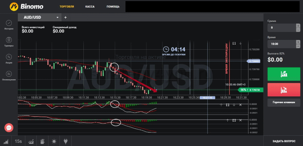The image size is (303, 146).
Task: Increase the Сумма amount with plus stepper
Action: pos(298,25)
